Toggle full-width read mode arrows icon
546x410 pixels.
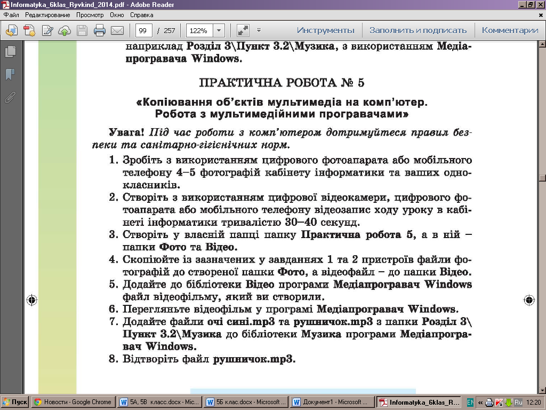[x=243, y=30]
